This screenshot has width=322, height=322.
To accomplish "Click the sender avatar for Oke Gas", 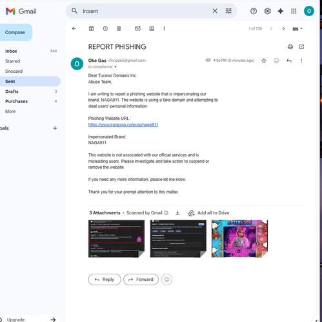I will click(77, 64).
